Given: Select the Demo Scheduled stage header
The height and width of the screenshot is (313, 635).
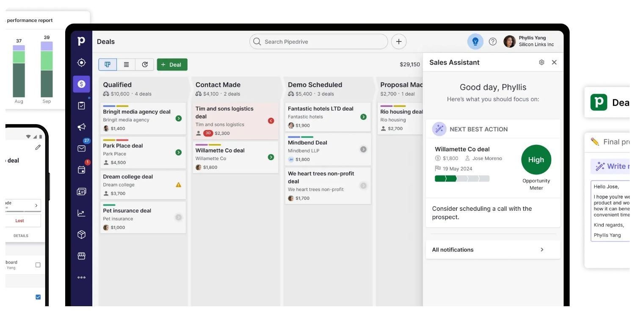Looking at the screenshot, I should tap(328, 89).
